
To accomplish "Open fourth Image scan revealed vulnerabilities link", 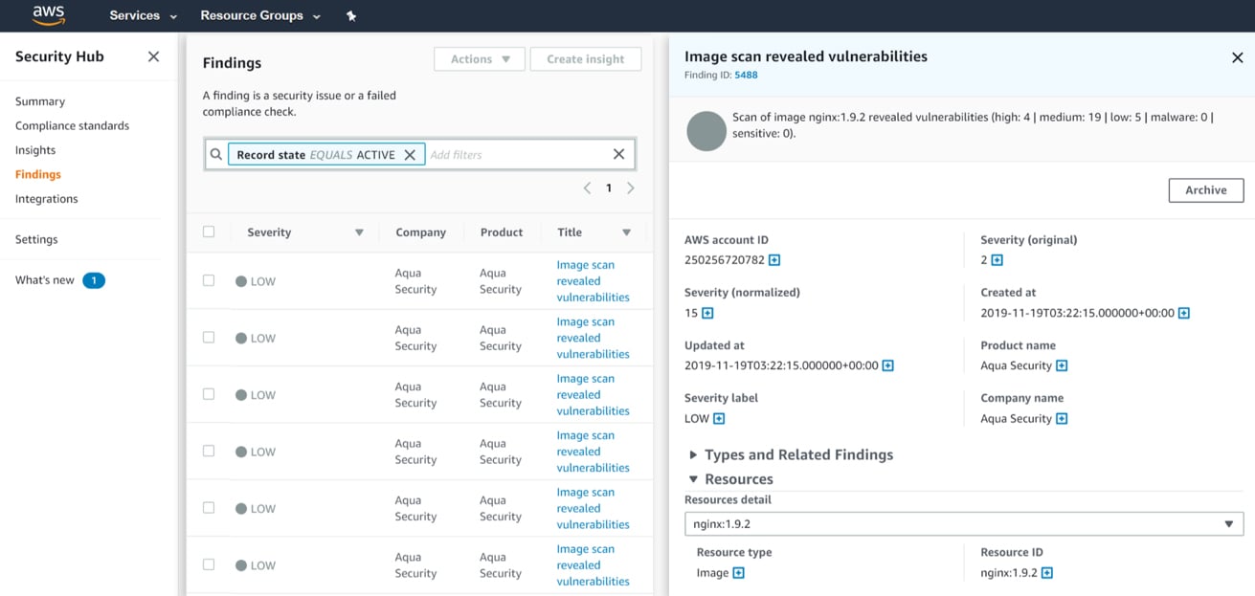I will point(593,452).
